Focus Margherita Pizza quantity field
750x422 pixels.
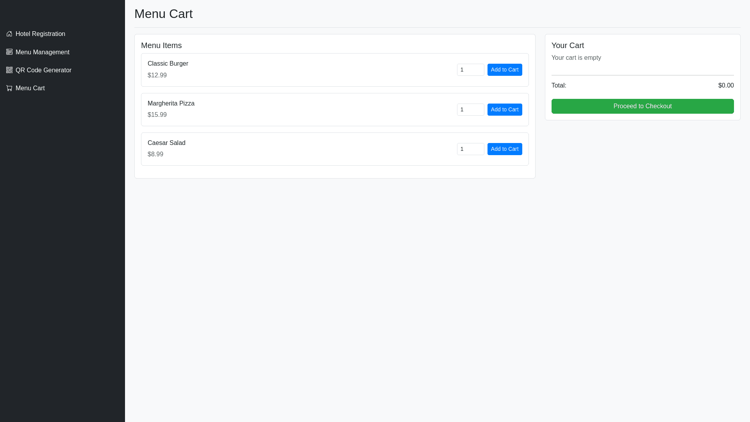(470, 110)
